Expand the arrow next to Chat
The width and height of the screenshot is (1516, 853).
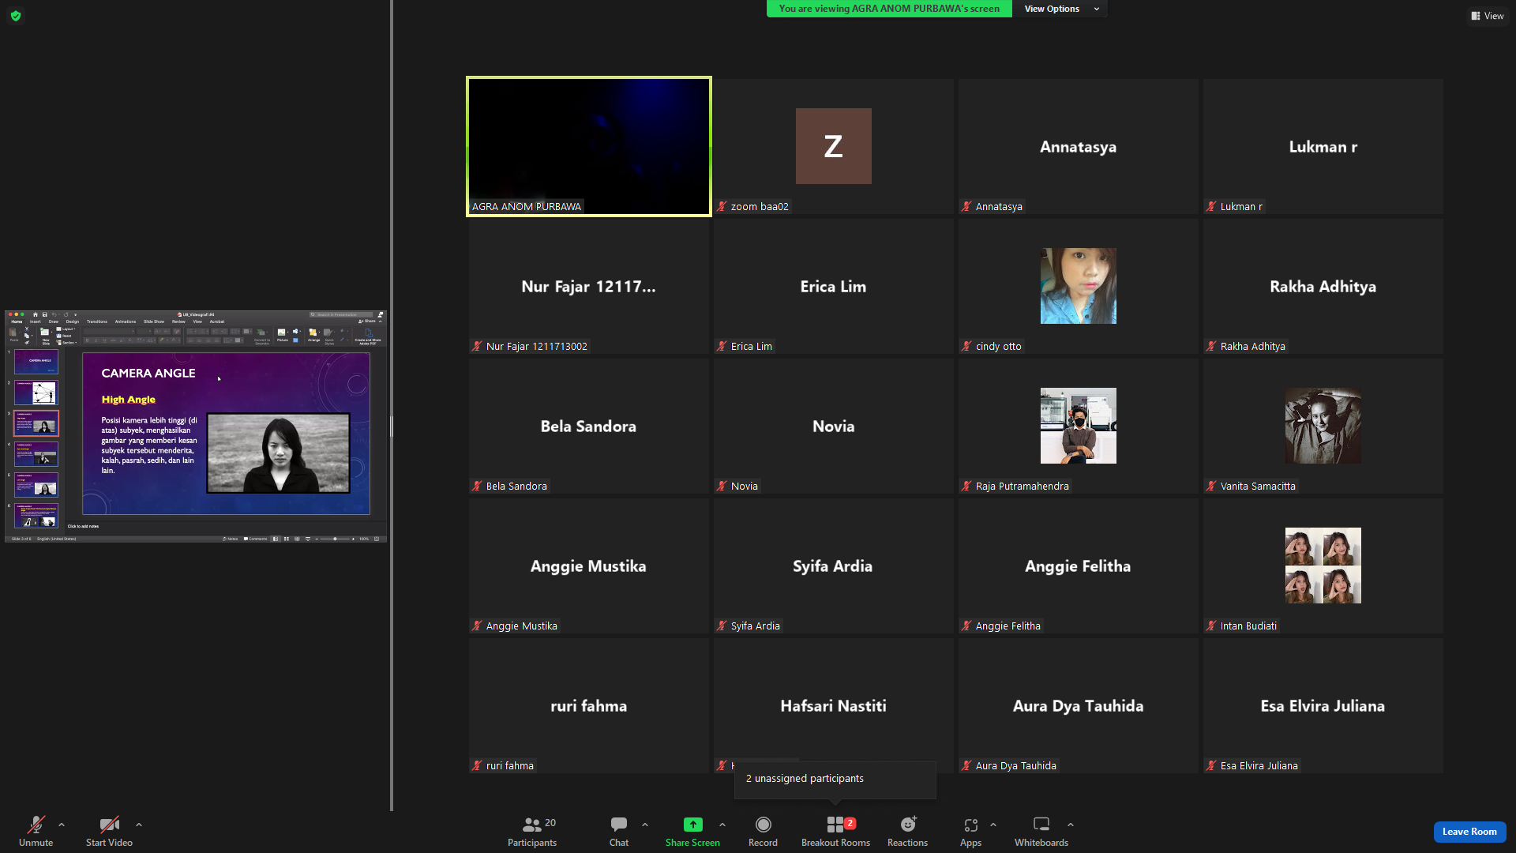[x=645, y=825]
